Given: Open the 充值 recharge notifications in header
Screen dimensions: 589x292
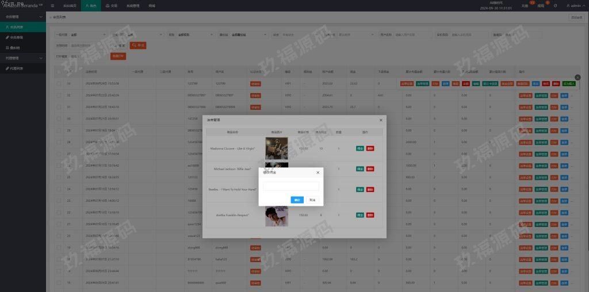Looking at the screenshot, I should pyautogui.click(x=525, y=6).
